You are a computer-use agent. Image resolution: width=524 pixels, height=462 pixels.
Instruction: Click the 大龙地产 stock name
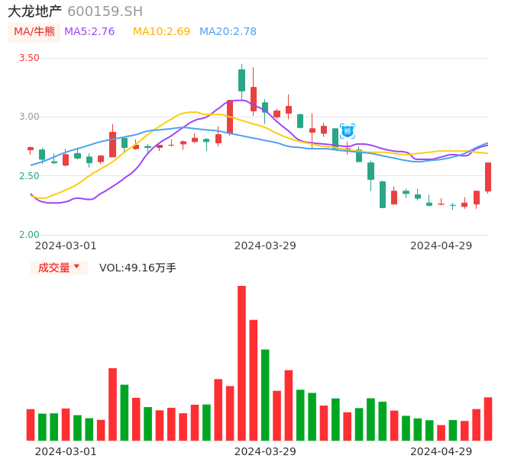tap(34, 11)
